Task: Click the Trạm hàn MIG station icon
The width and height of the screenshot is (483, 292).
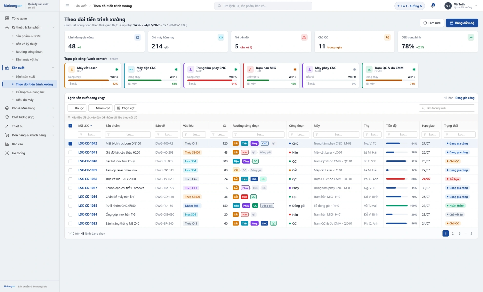Action: [250, 69]
